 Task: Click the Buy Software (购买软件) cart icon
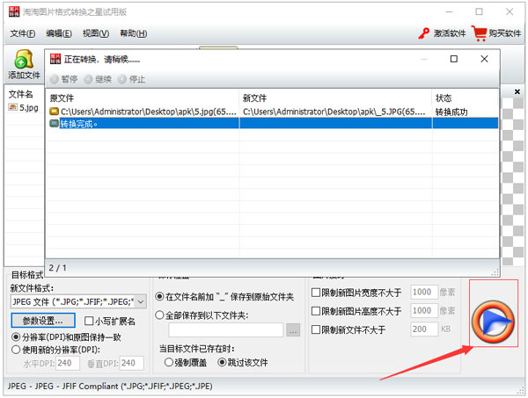(x=480, y=33)
